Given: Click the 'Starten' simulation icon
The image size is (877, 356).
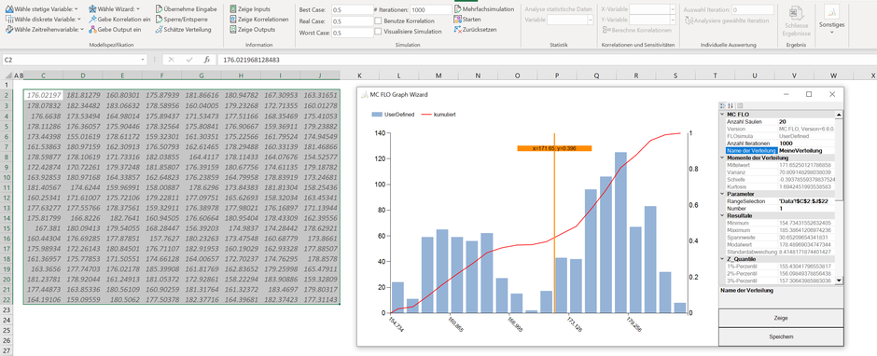Looking at the screenshot, I should [458, 19].
